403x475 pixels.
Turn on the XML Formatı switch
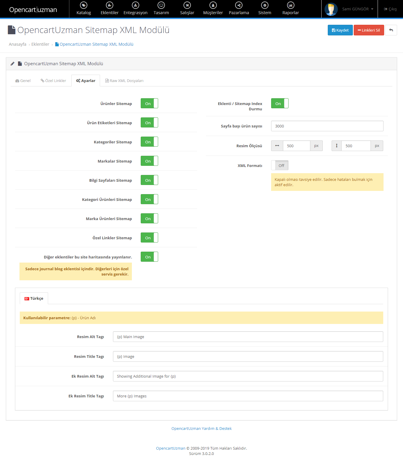click(x=280, y=166)
